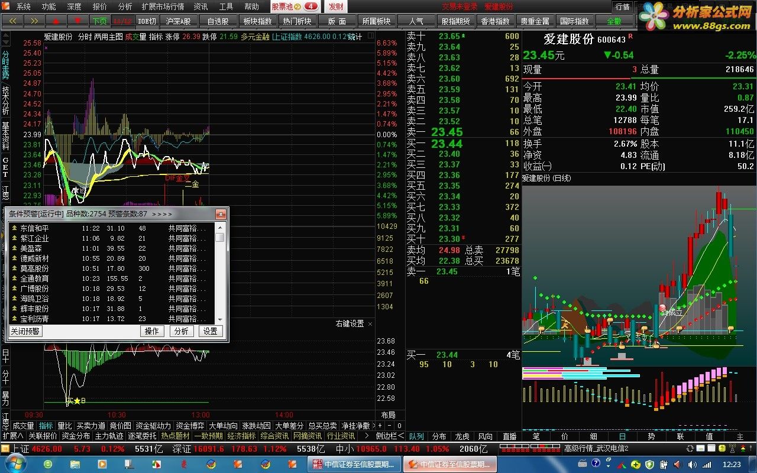The width and height of the screenshot is (757, 473).
Task: Click alert list scrollbar down arrow
Action: [x=220, y=319]
